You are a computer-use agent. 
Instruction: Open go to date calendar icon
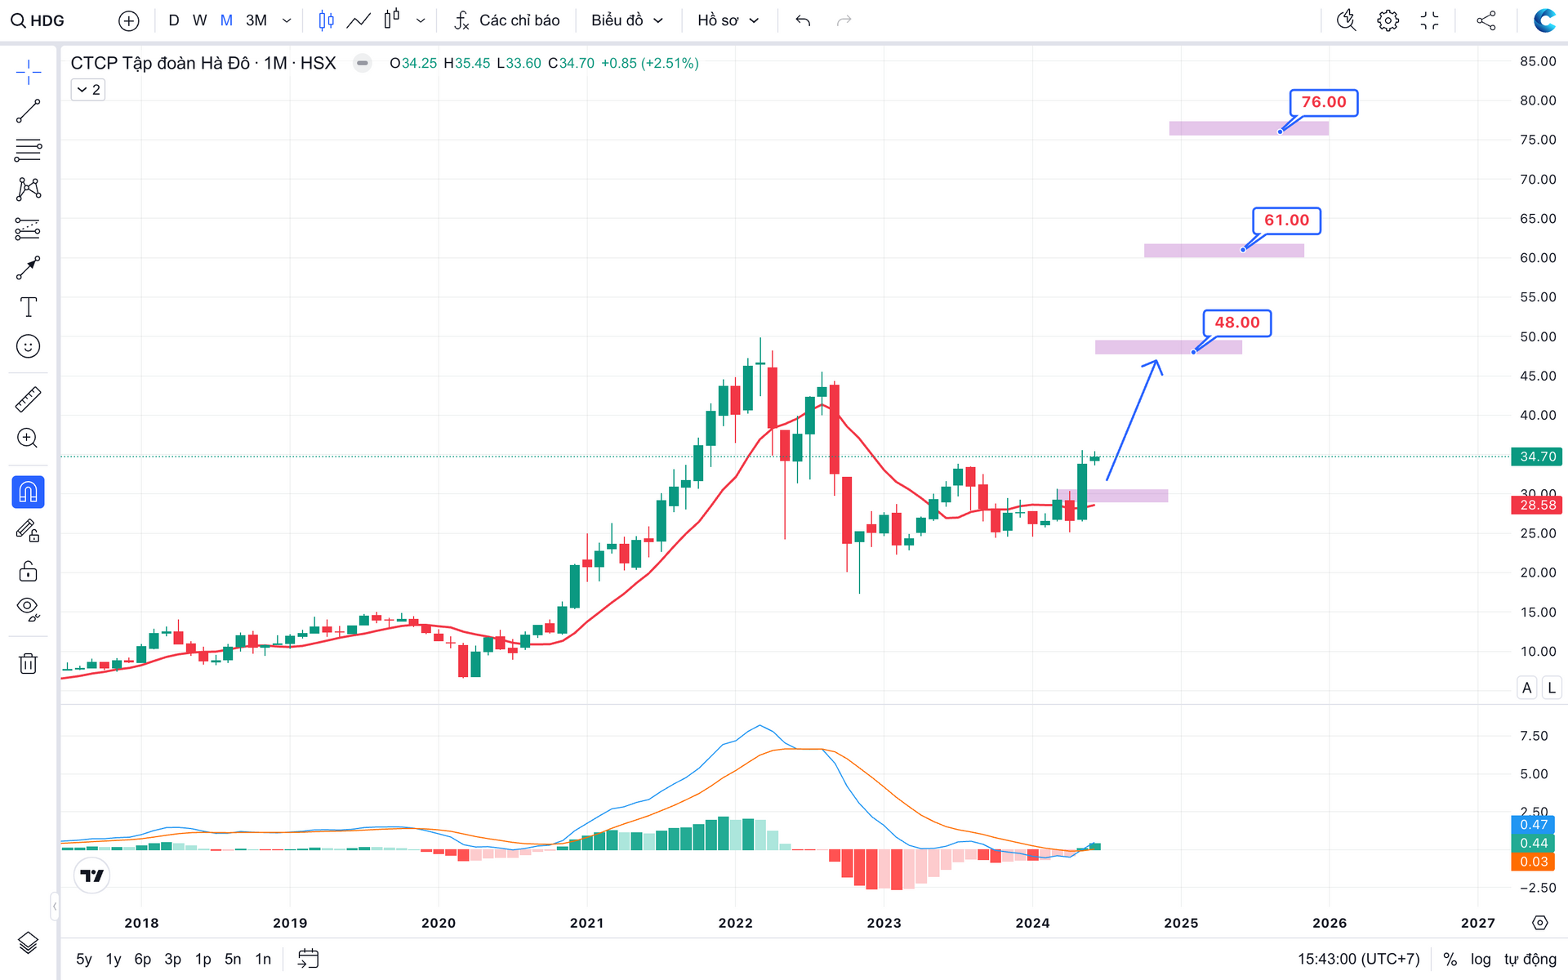click(308, 959)
